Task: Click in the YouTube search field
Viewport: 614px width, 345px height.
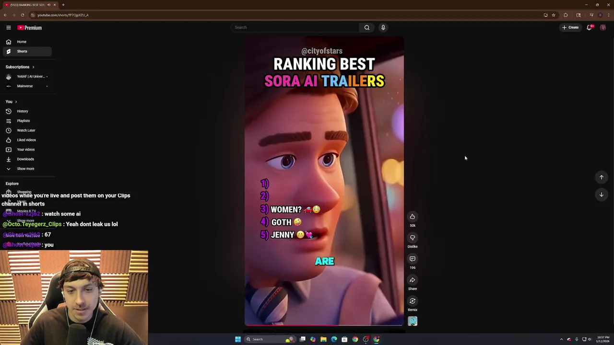Action: click(x=295, y=27)
